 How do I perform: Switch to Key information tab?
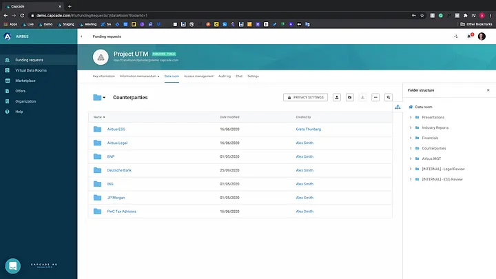[104, 76]
